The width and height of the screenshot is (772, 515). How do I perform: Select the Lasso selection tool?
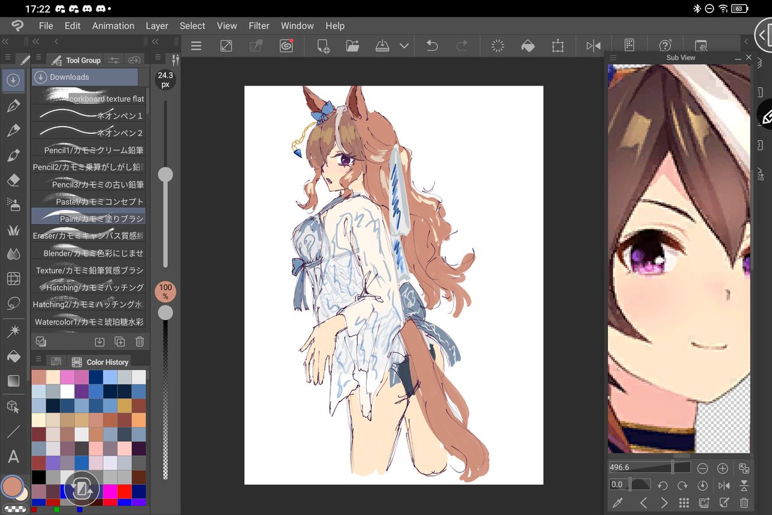14,303
